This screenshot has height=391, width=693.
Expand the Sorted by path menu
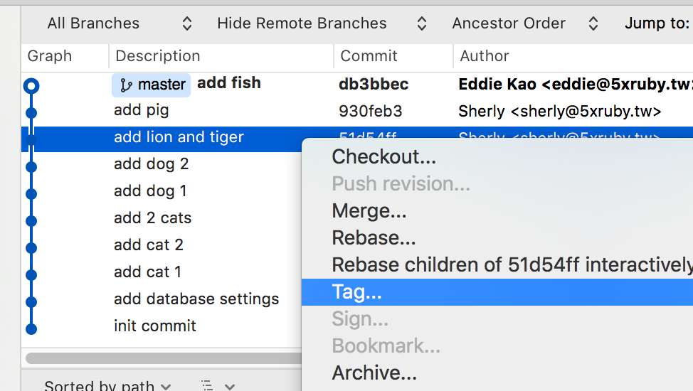click(107, 386)
